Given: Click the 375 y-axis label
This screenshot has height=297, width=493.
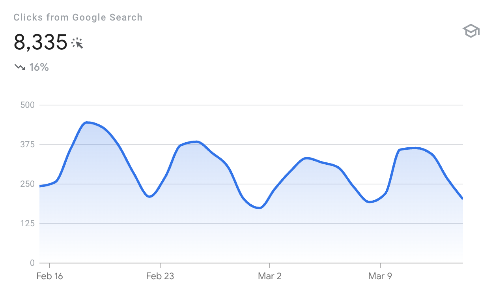Looking at the screenshot, I should click(27, 145).
